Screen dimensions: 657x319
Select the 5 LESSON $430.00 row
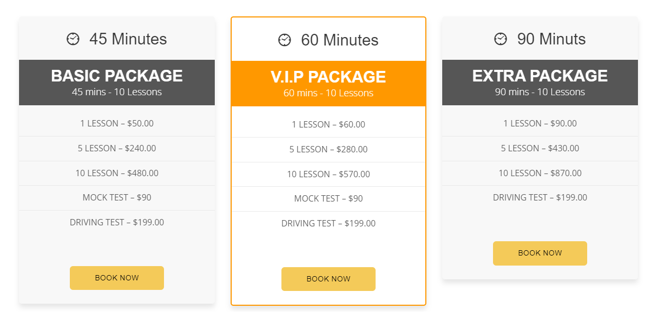(x=540, y=148)
